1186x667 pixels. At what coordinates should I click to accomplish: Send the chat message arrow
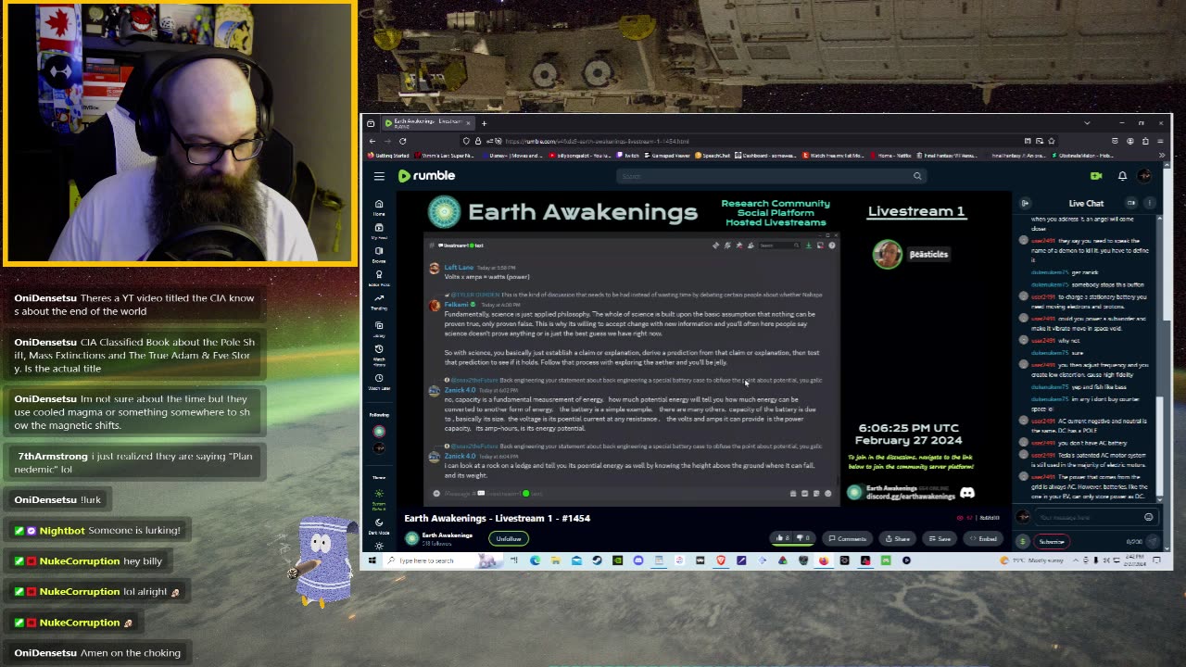(x=1152, y=542)
